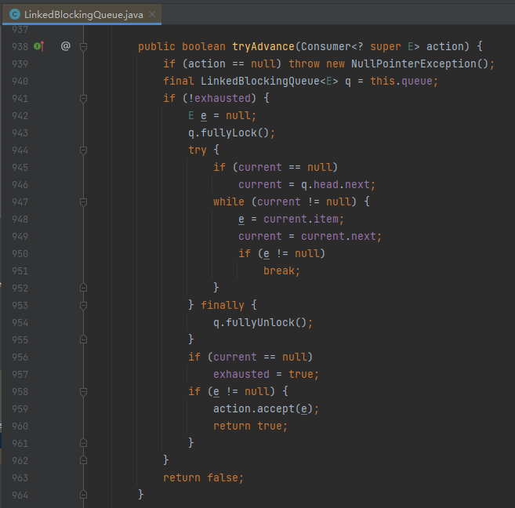This screenshot has width=515, height=508.
Task: Select the LinkedBlockingQueue.java editor tab
Action: pyautogui.click(x=82, y=14)
